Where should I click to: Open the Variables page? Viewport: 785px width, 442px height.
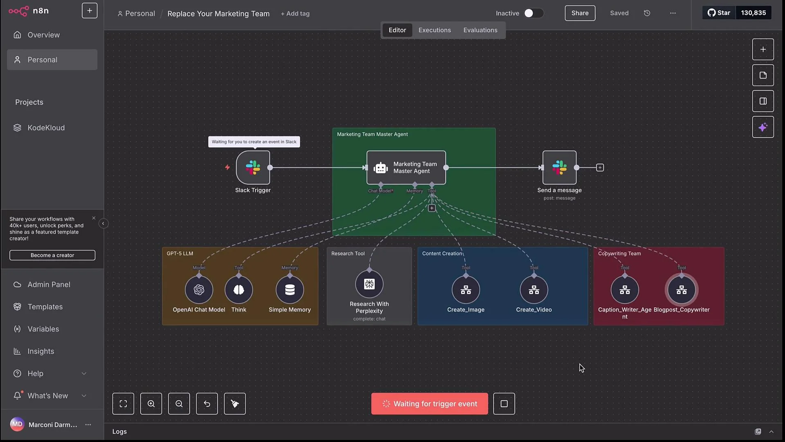52,329
